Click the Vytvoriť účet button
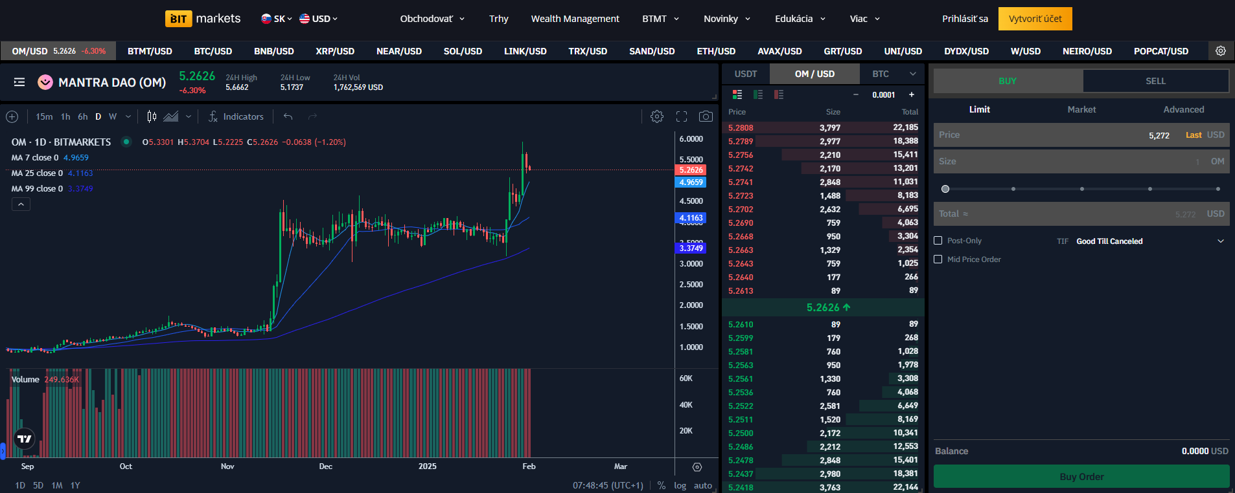Screen dimensions: 1235x493 pos(1035,19)
